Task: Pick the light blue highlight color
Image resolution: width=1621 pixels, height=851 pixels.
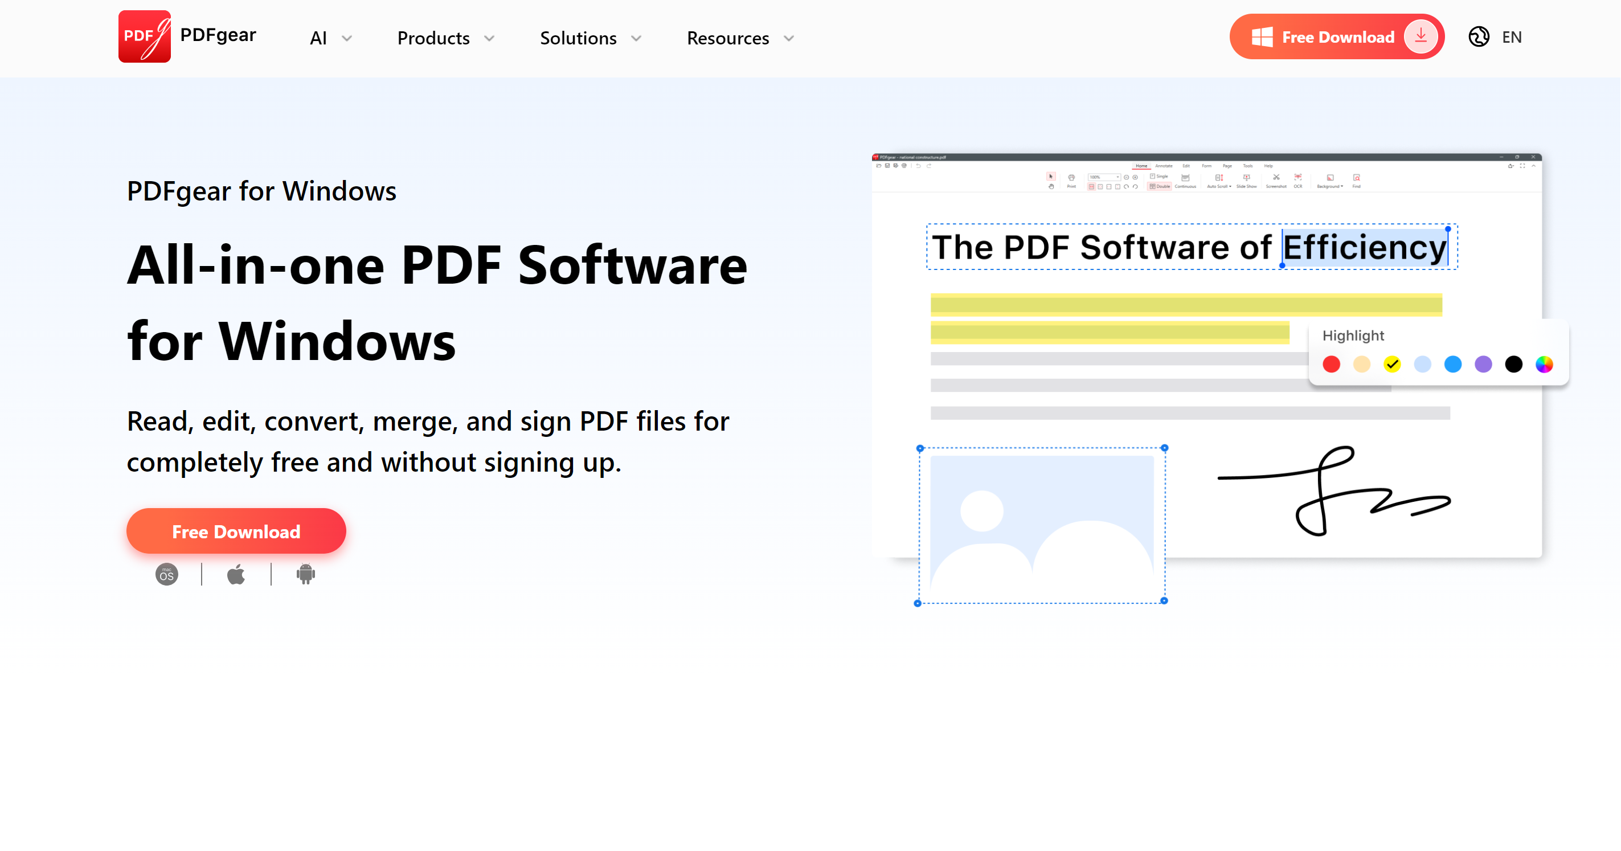Action: tap(1422, 365)
